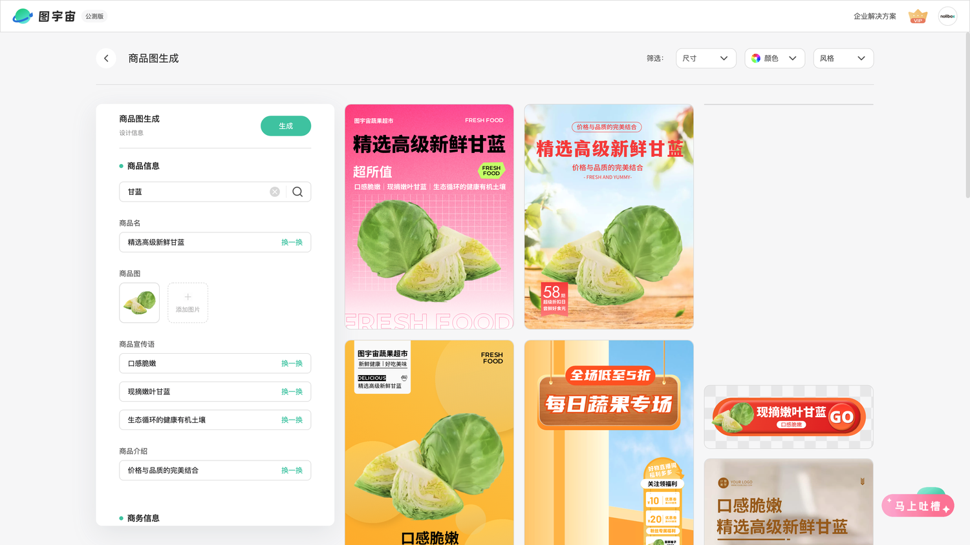Click the 筛选 label
This screenshot has height=545, width=970.
click(x=655, y=58)
